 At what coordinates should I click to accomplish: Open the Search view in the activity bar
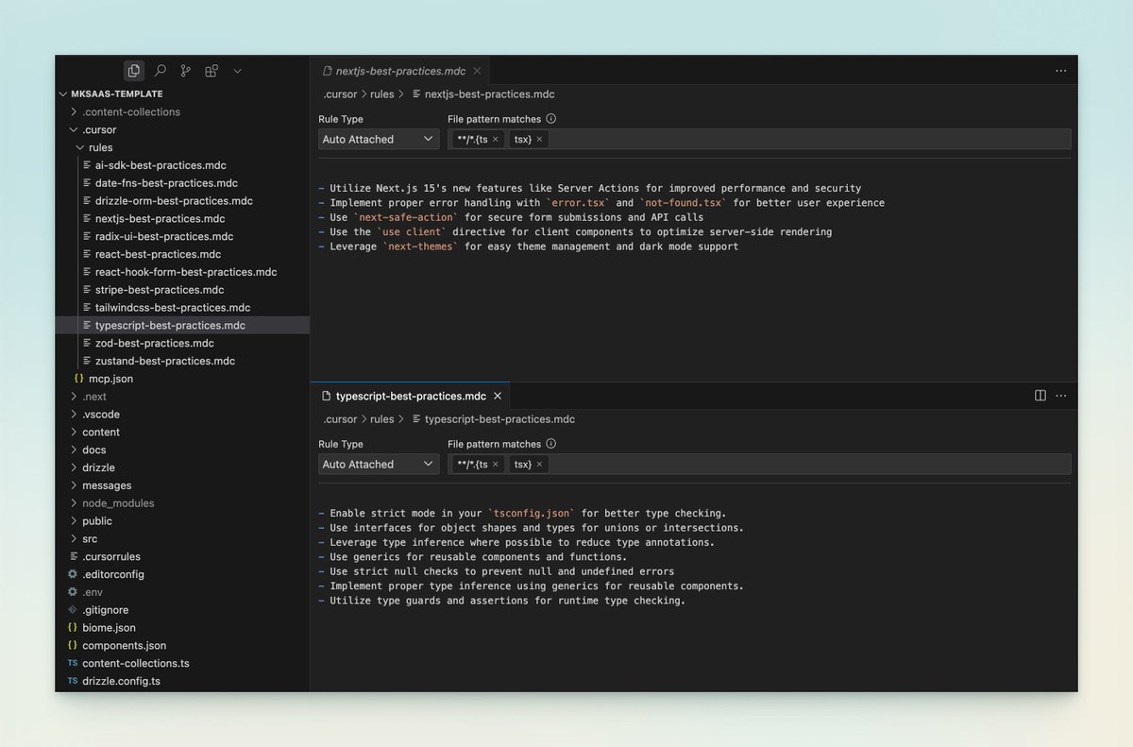pos(159,70)
